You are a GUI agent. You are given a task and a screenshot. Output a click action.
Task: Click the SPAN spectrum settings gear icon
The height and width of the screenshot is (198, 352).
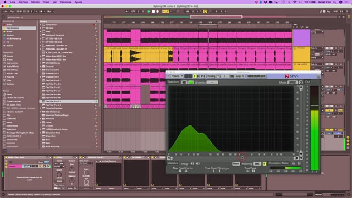tap(301, 82)
